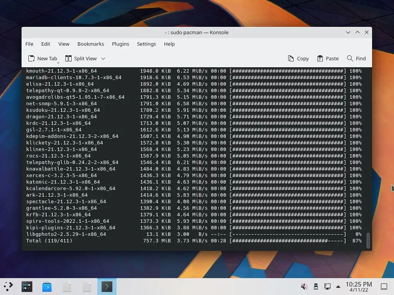Click the second blank file taskbar icon
Screen dimensions: 394x295
click(87, 287)
